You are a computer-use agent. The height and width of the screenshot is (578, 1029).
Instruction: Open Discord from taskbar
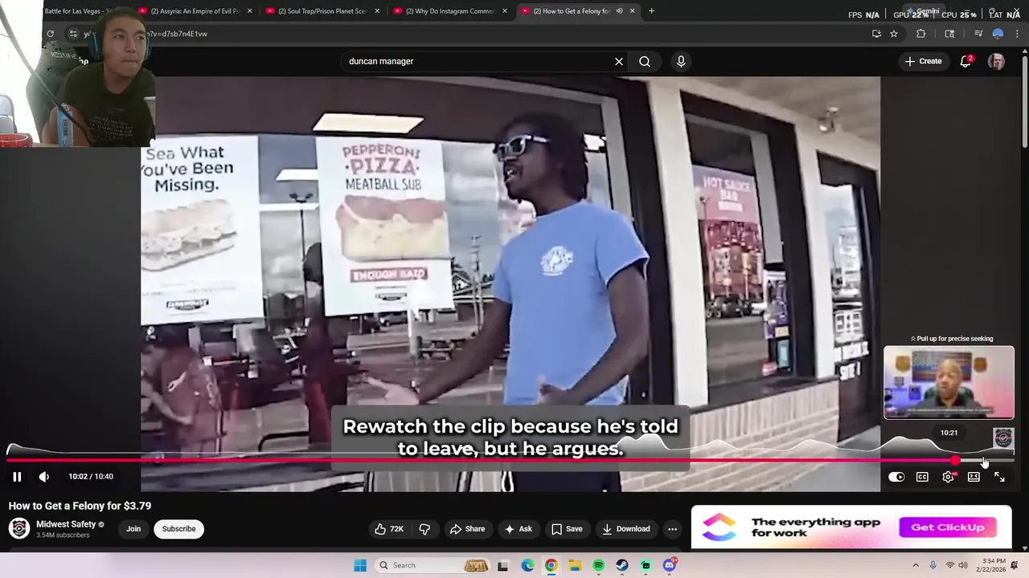click(670, 565)
